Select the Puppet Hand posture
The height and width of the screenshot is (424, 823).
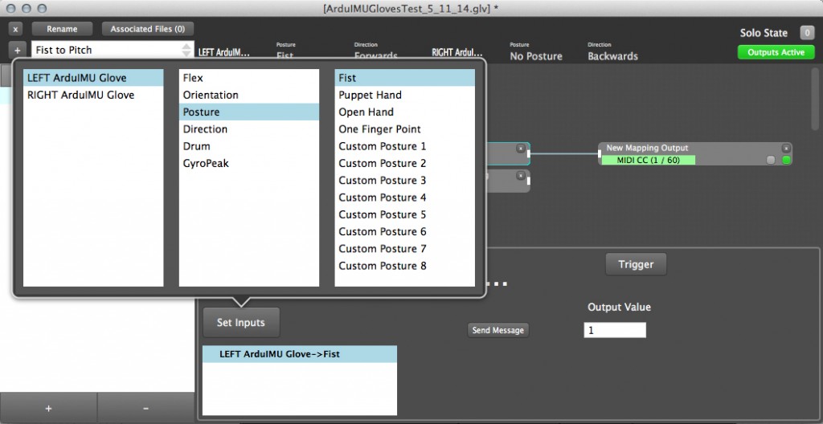tap(405, 95)
